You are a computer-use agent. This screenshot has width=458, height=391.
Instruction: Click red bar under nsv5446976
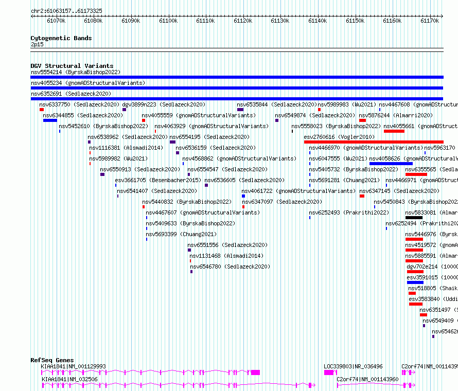point(414,239)
